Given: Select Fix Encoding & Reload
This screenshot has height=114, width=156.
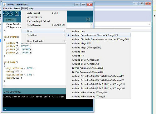Looking at the screenshot, I should (x=44, y=21).
